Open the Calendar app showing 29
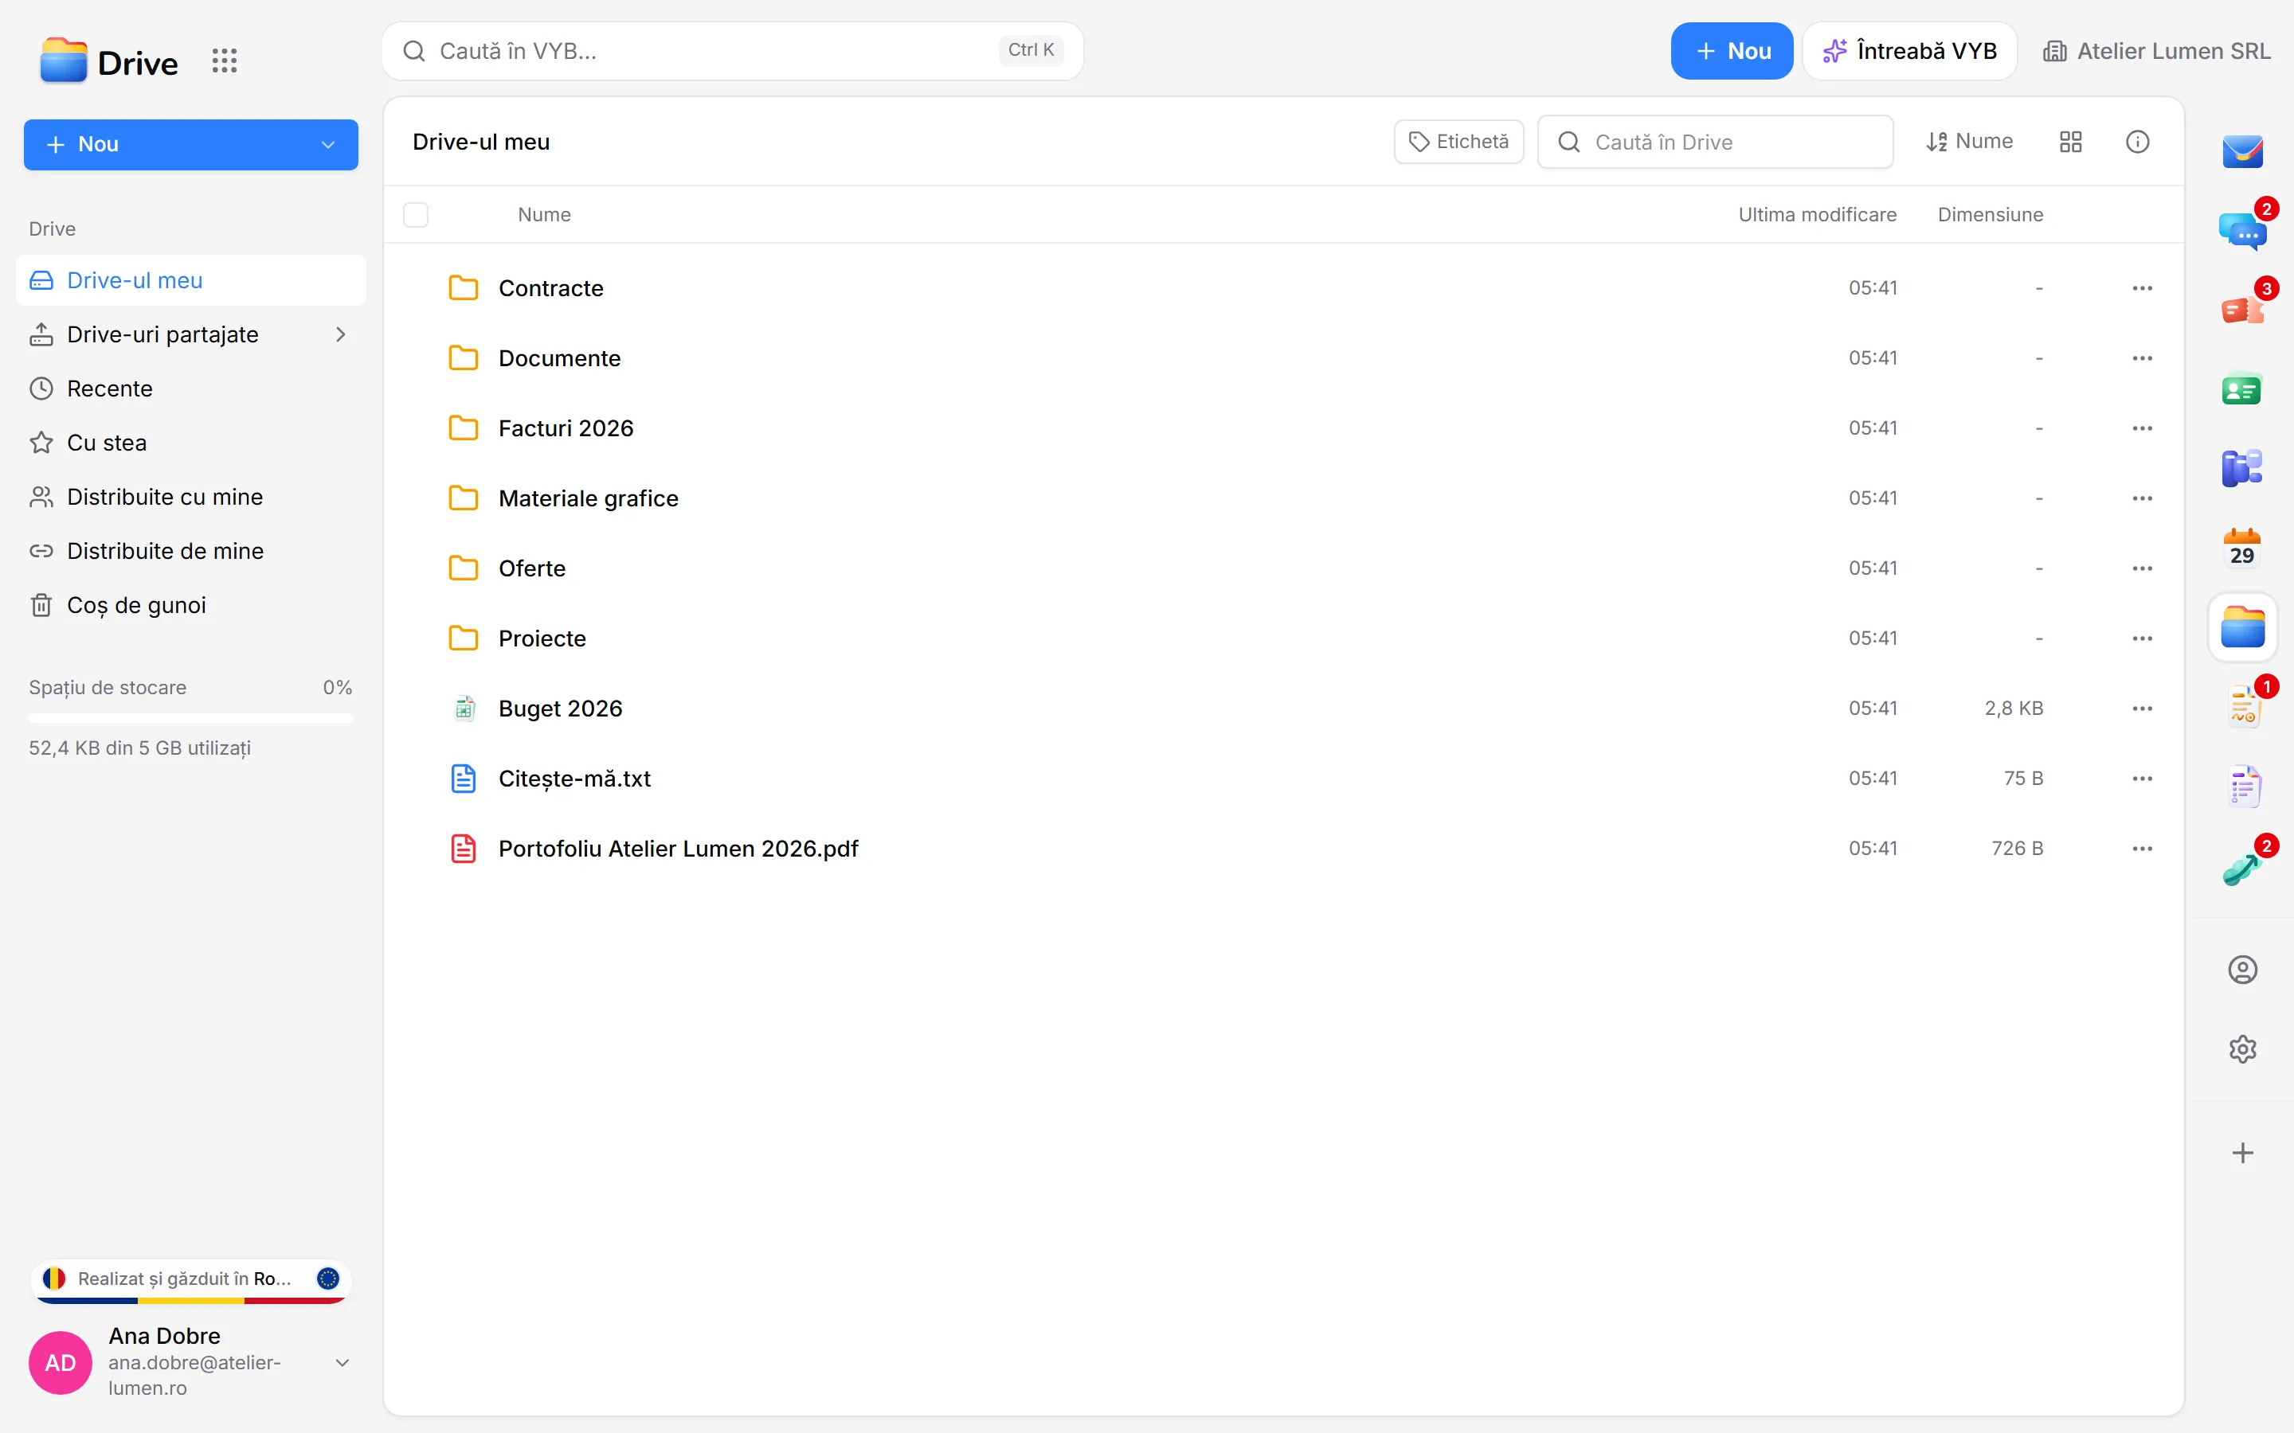2294x1433 pixels. [2242, 548]
